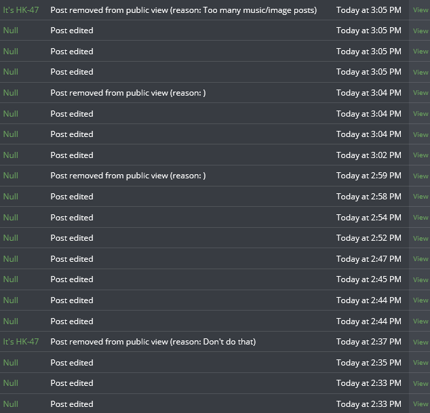View the 2:59 PM post removal entry
Viewport: 430px width, 413px height.
[421, 176]
